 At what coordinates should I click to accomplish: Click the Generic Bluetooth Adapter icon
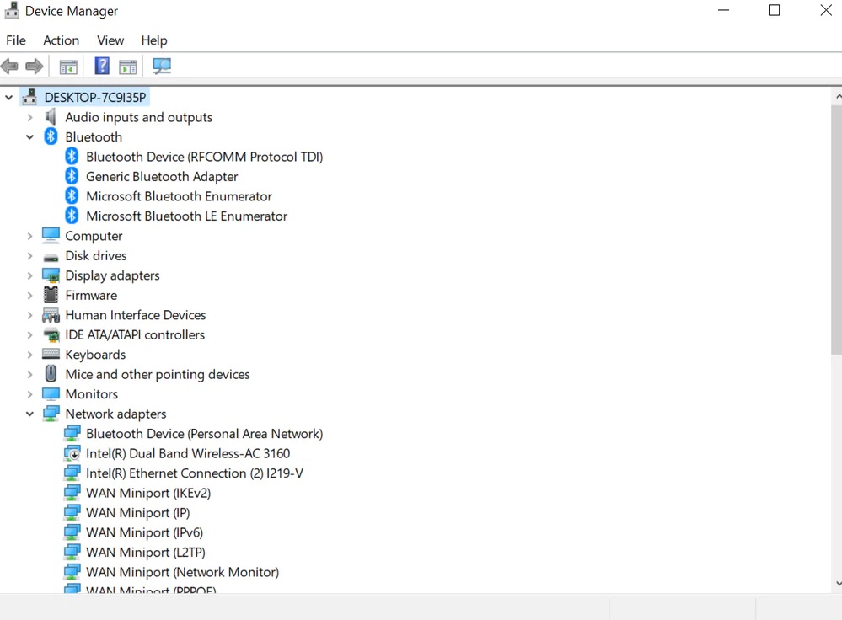click(x=72, y=176)
